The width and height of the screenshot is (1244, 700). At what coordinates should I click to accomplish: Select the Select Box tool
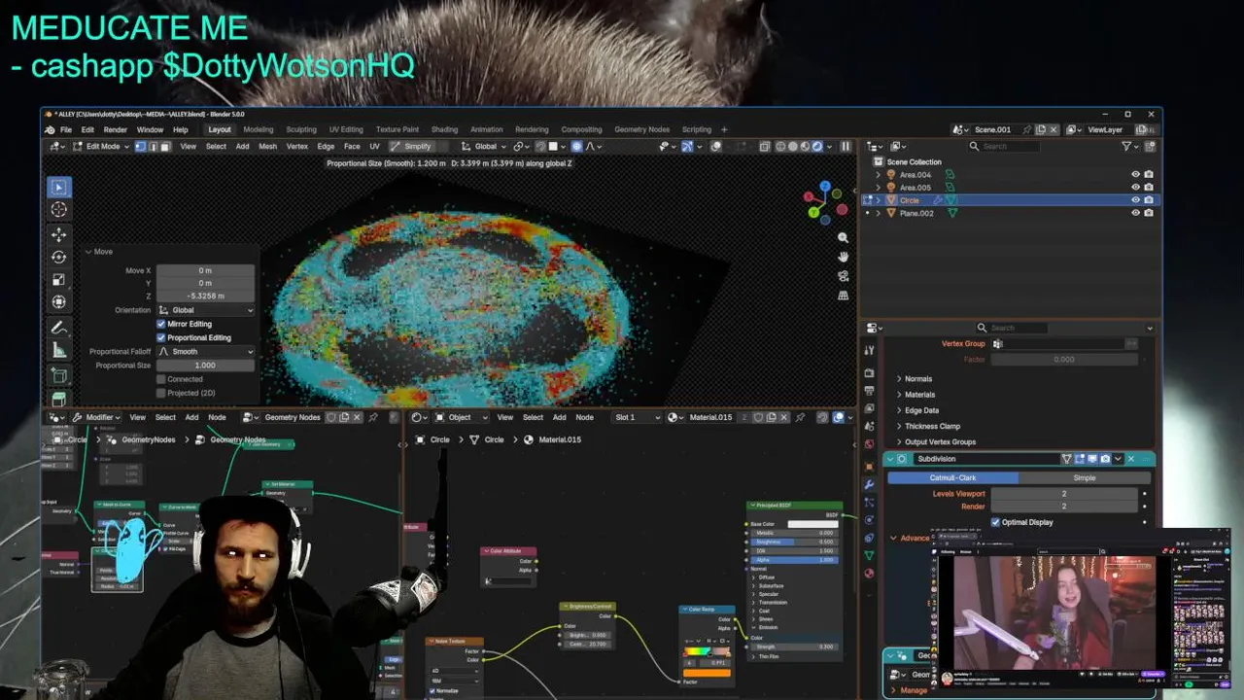pyautogui.click(x=59, y=187)
